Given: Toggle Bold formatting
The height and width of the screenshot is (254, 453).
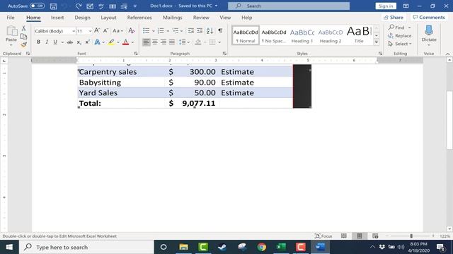Looking at the screenshot, I should pyautogui.click(x=38, y=42).
